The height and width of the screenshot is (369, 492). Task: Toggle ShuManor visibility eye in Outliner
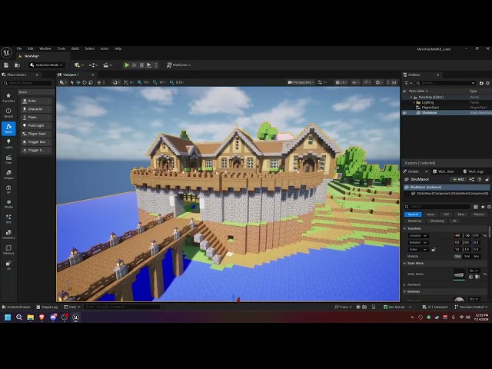click(405, 112)
